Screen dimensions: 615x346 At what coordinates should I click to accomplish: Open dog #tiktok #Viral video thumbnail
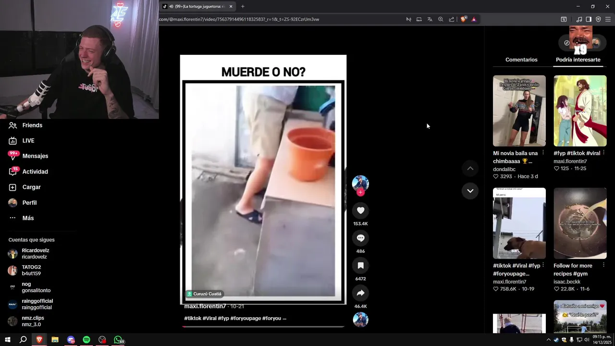[519, 223]
